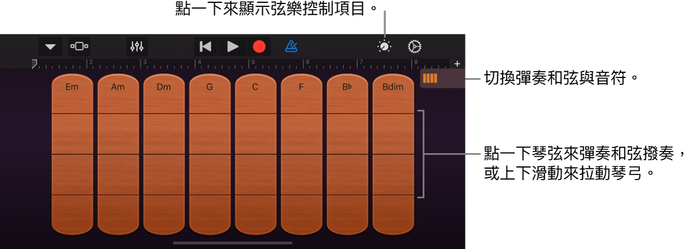Add song section with plus button

tap(457, 64)
